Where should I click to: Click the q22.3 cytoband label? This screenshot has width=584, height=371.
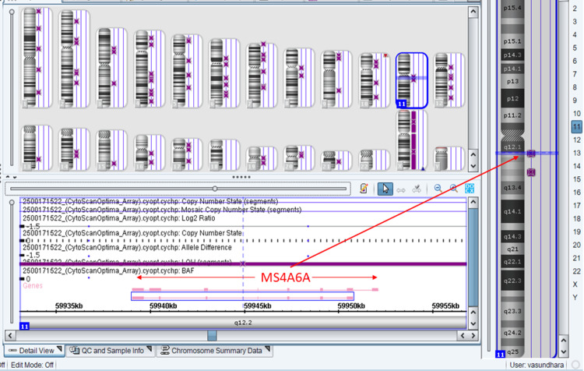(512, 281)
